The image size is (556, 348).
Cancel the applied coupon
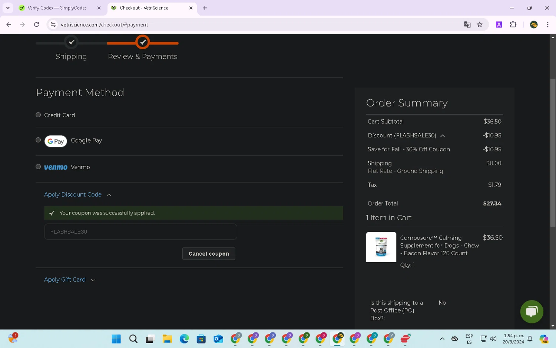coord(209,254)
